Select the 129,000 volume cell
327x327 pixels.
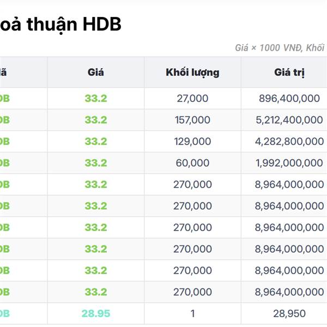(192, 141)
